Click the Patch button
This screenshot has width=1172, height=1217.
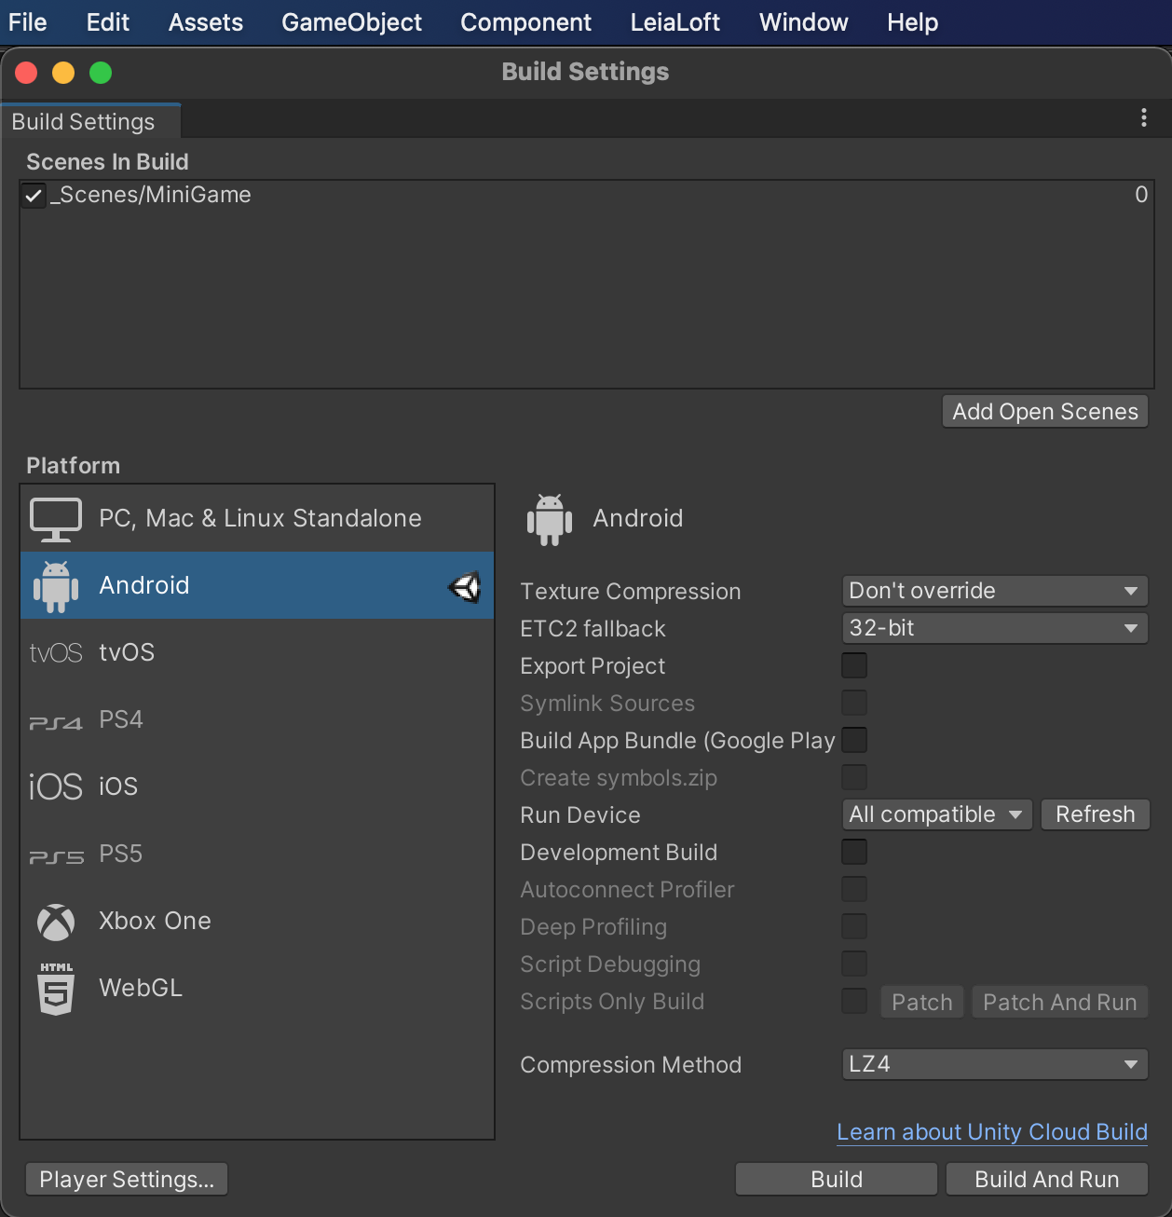(x=922, y=1002)
